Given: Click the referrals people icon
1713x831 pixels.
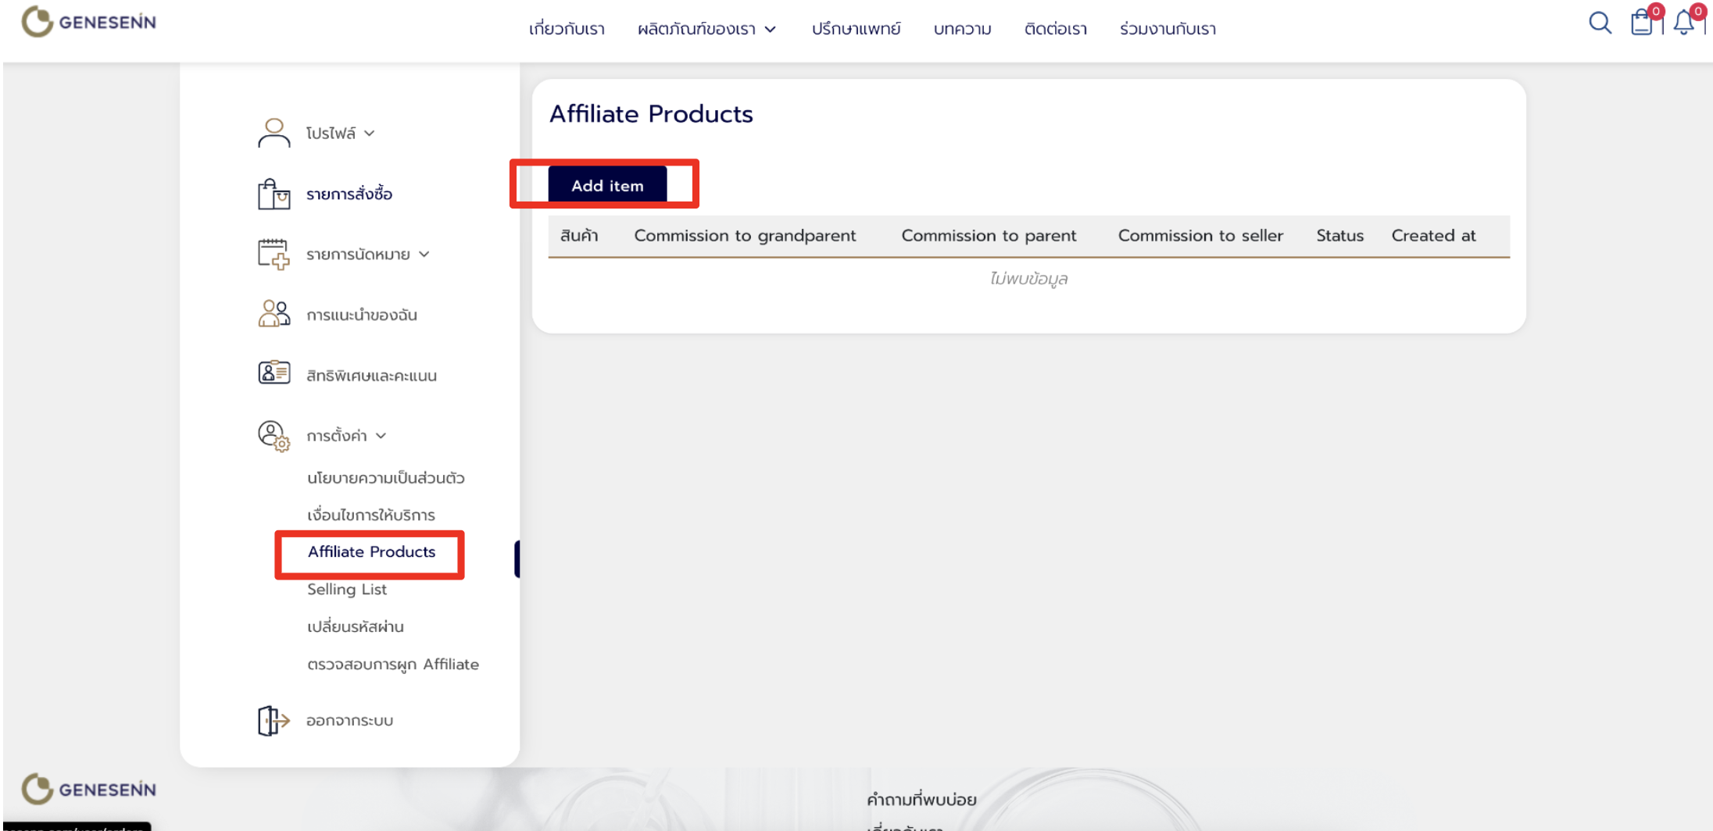Looking at the screenshot, I should 274,315.
